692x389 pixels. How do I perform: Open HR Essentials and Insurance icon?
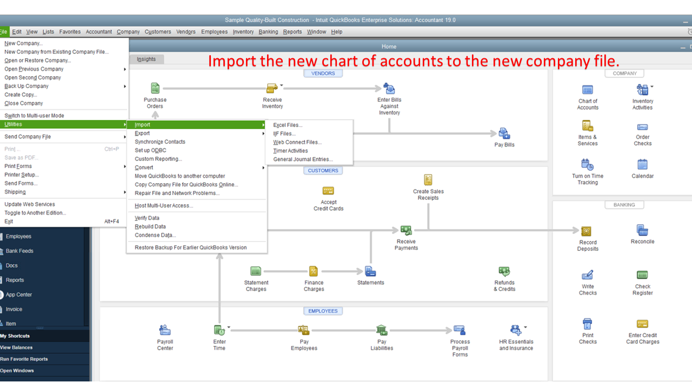point(516,330)
